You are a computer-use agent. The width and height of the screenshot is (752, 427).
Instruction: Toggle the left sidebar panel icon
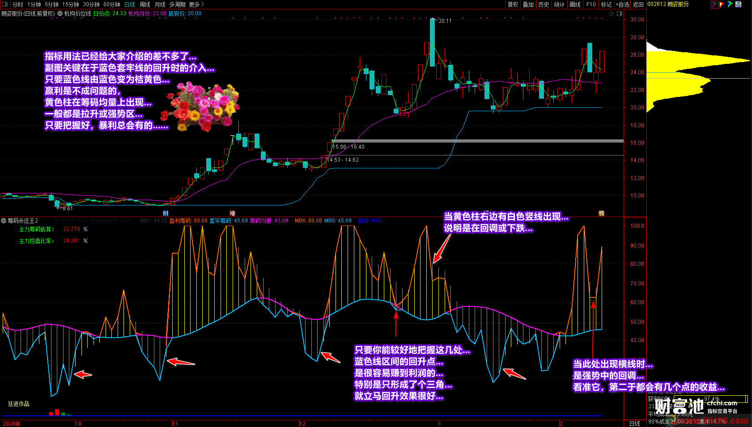click(x=5, y=4)
